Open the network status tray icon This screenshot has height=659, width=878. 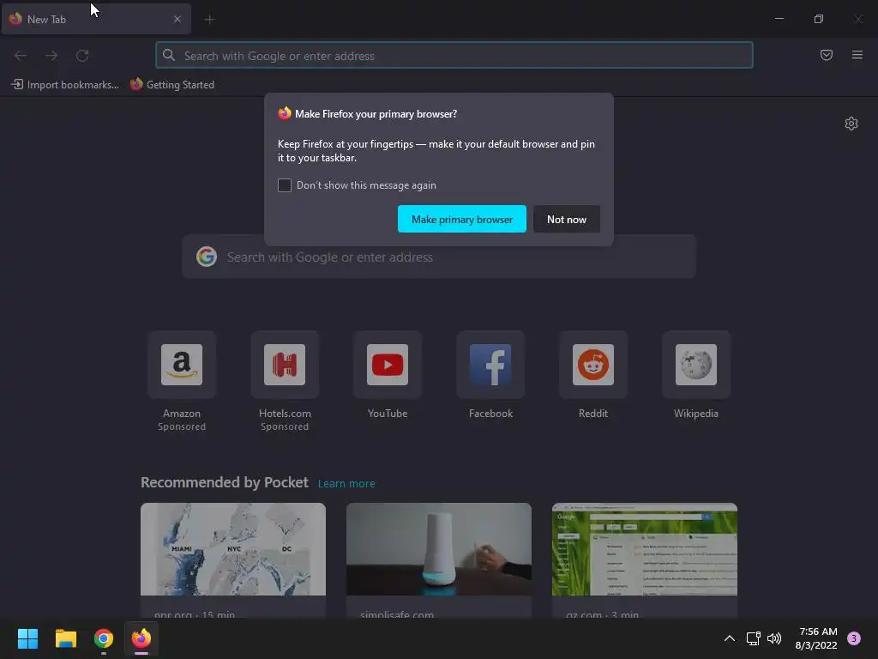click(753, 638)
